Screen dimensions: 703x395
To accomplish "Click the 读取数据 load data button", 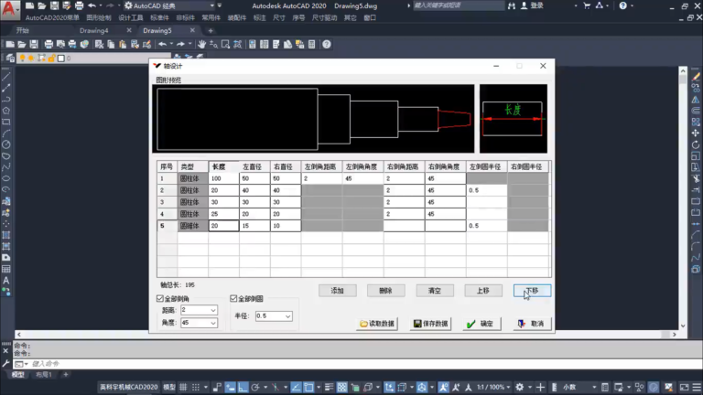I will click(x=377, y=324).
